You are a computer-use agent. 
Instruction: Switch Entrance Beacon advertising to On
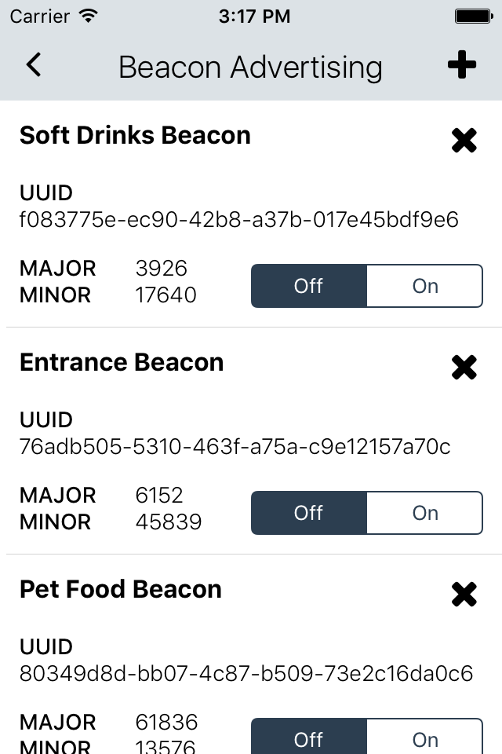click(x=424, y=513)
